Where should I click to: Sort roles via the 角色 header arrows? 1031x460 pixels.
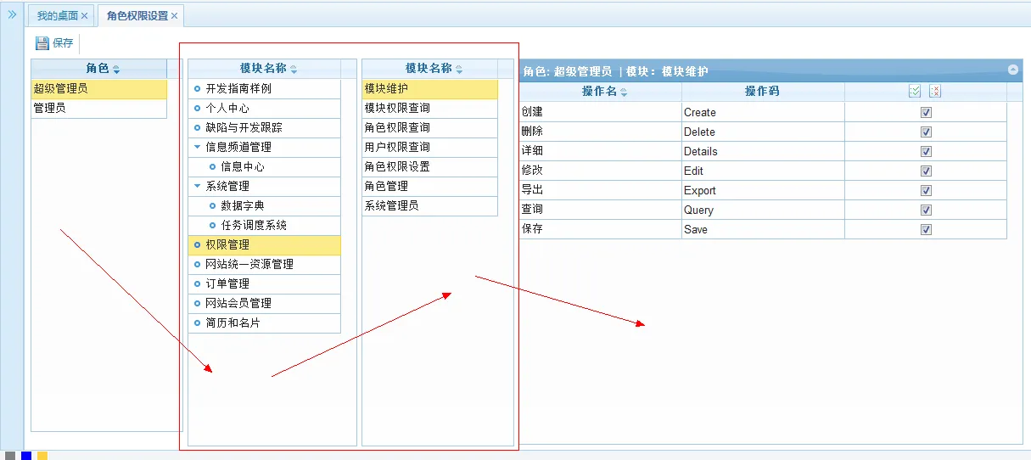point(116,70)
